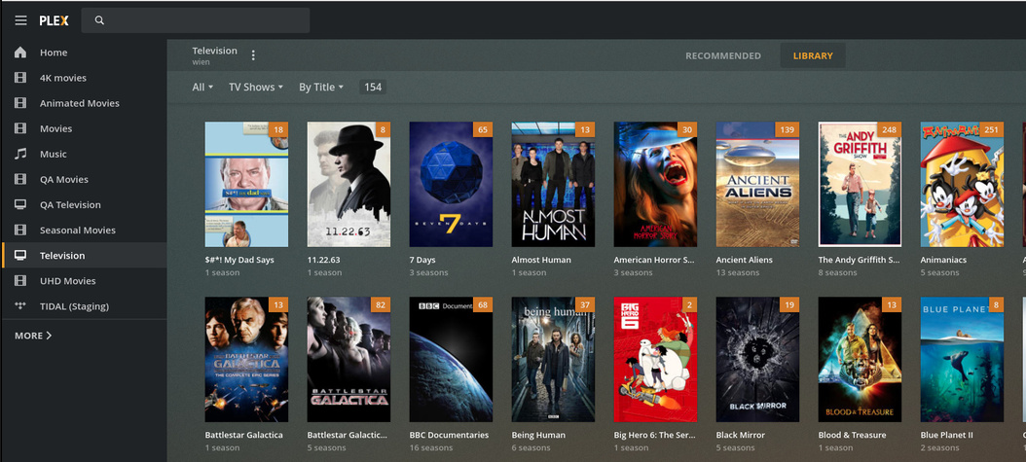Click the Television library heading
The height and width of the screenshot is (462, 1026).
point(214,51)
